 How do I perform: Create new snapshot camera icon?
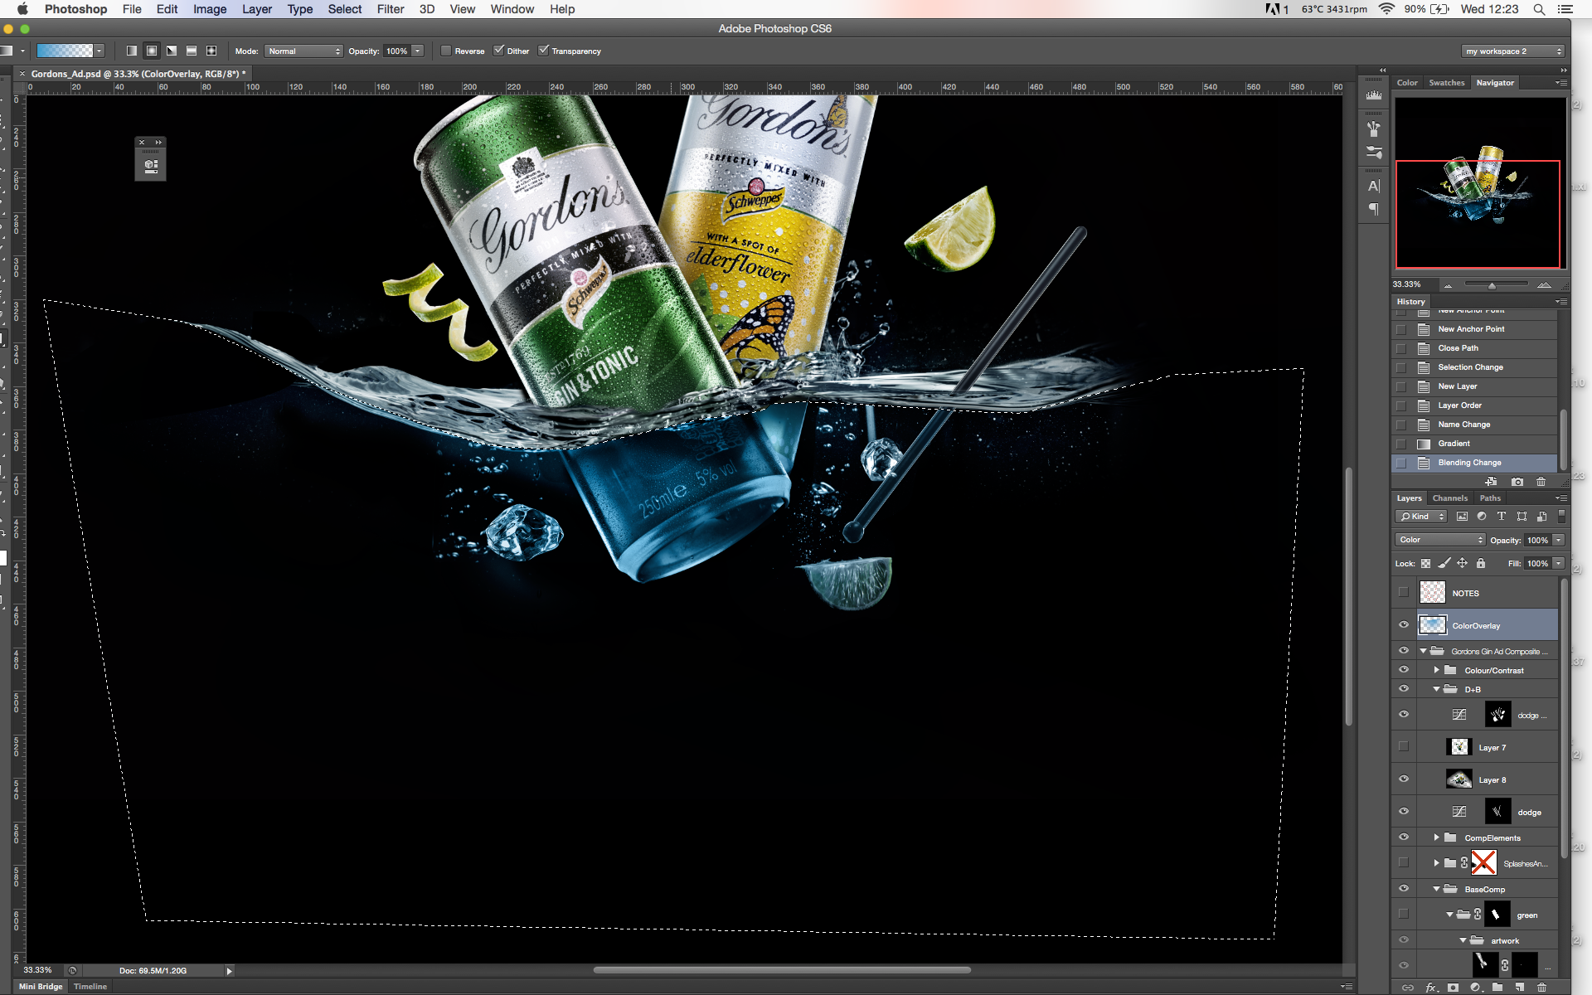1517,482
